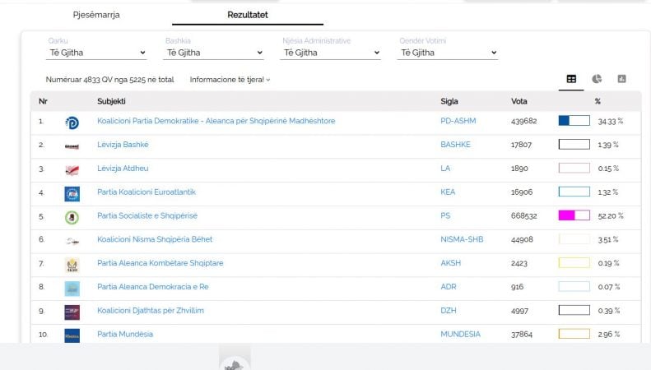Screen dimensions: 651x370
Task: Open Koalicioni Partia Demokratike link
Action: (x=216, y=121)
